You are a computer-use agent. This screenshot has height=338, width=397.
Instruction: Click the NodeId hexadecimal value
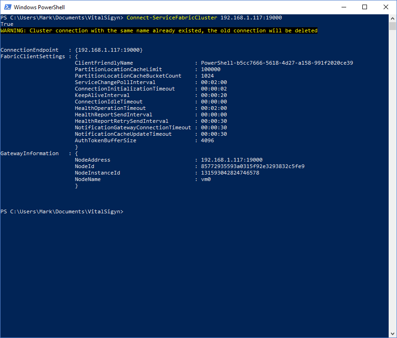pos(253,166)
